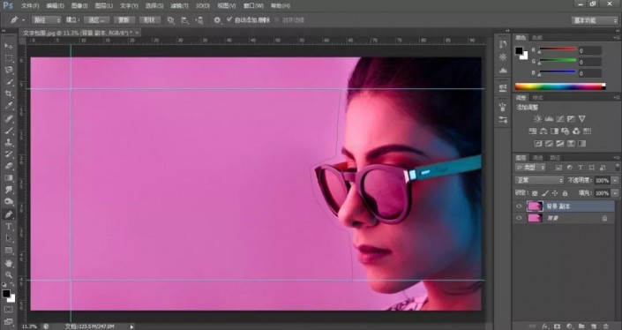Open Opacity slider arrow
The height and width of the screenshot is (330, 622).
(614, 181)
